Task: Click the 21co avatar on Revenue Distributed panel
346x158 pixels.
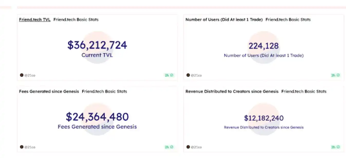Action: [188, 147]
